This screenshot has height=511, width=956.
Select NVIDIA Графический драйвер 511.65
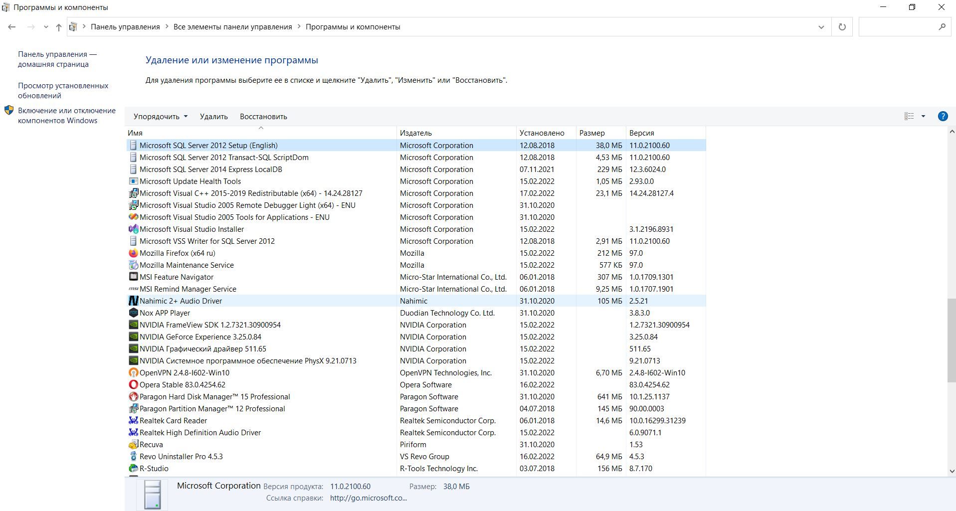tap(416, 349)
